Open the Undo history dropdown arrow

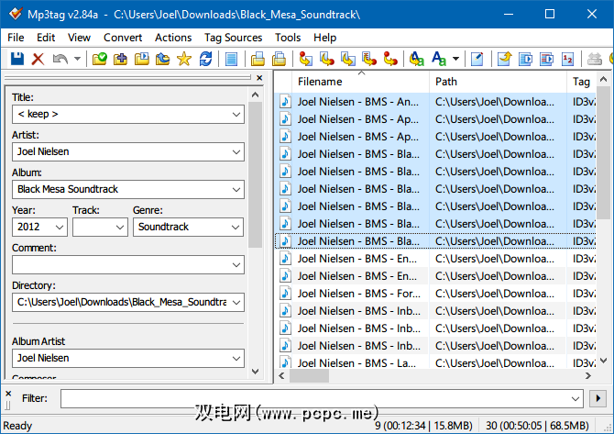77,60
